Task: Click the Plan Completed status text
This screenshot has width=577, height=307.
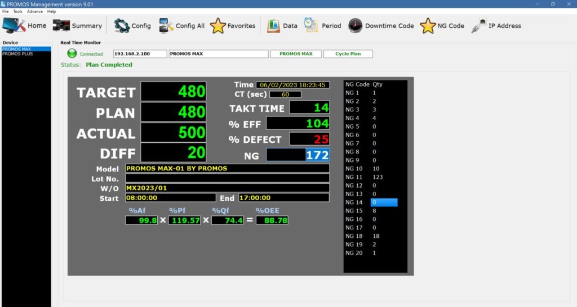Action: (109, 65)
